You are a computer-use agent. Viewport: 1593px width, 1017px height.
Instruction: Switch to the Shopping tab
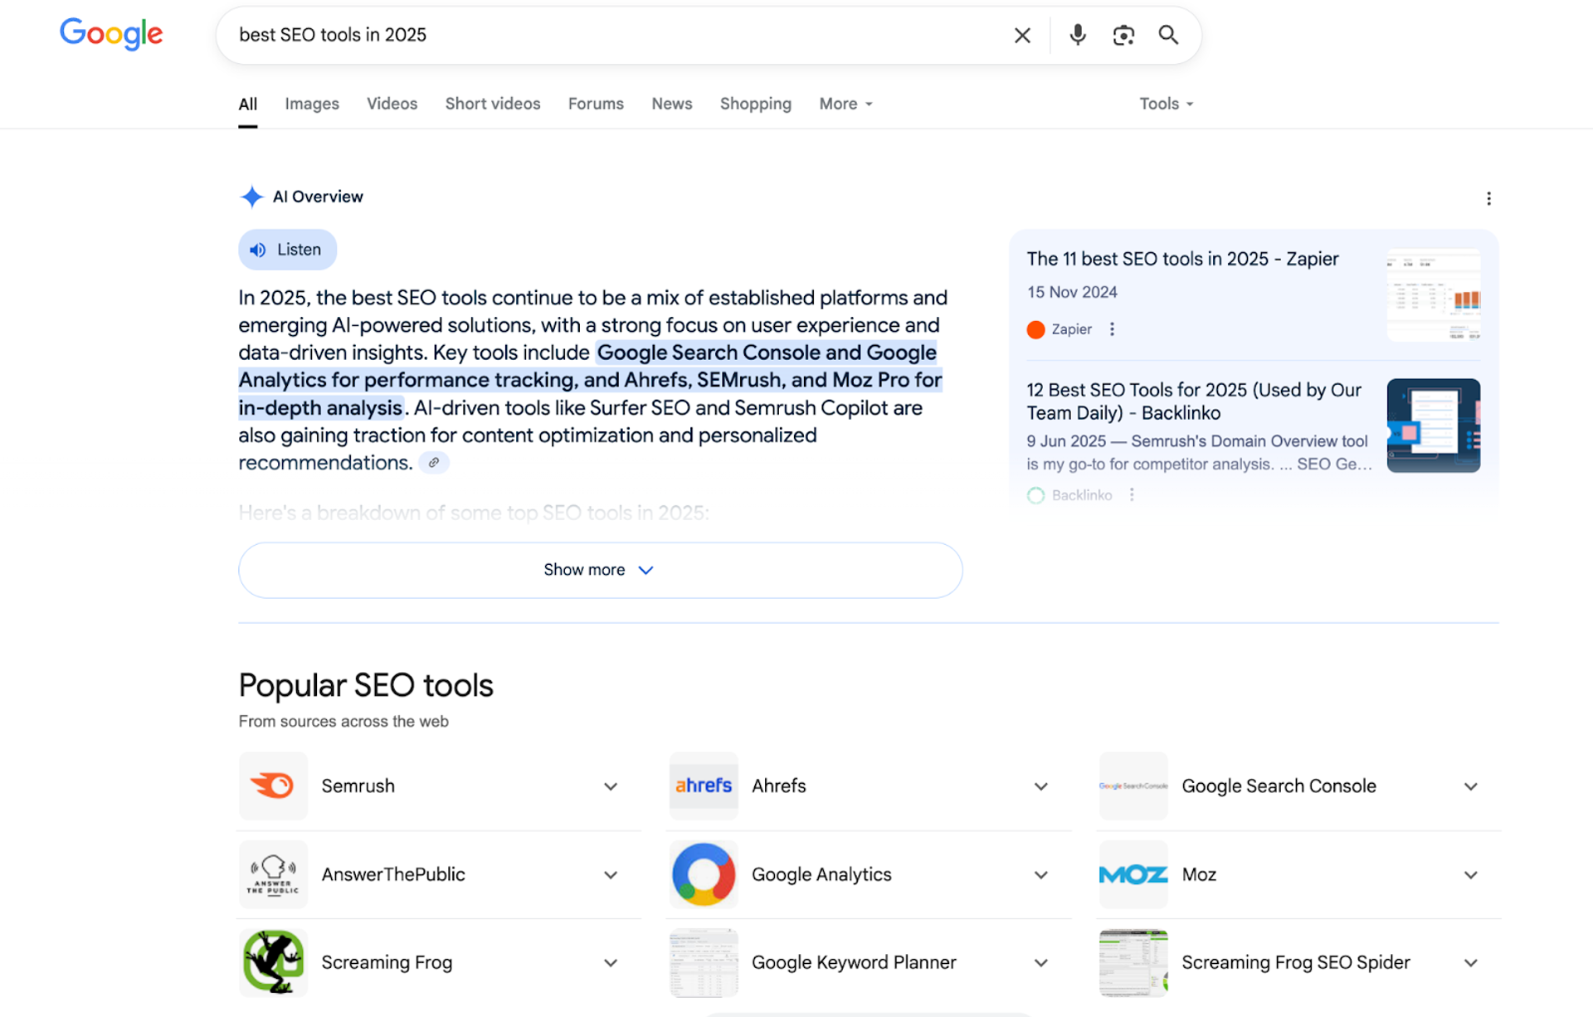(x=755, y=104)
